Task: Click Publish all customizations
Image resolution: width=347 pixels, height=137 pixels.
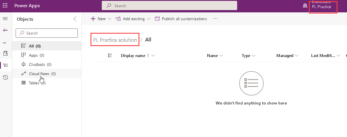Action: pyautogui.click(x=181, y=19)
